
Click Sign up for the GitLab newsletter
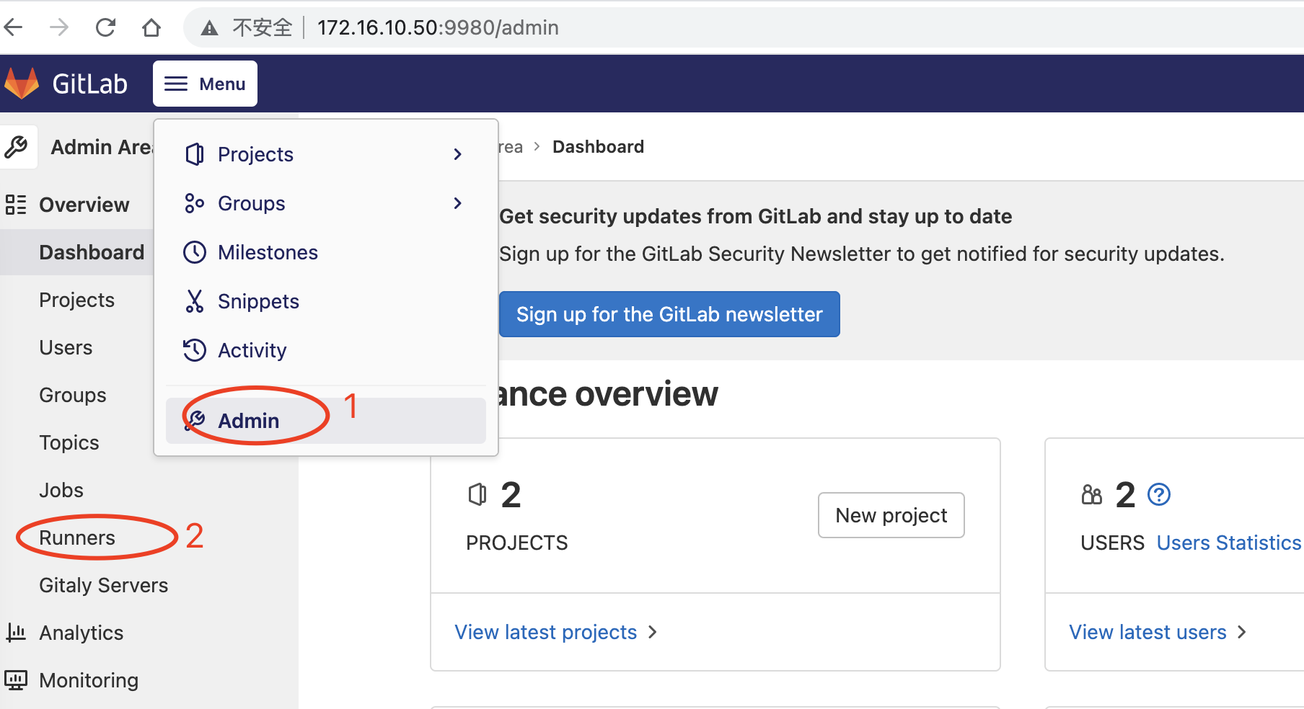click(669, 314)
